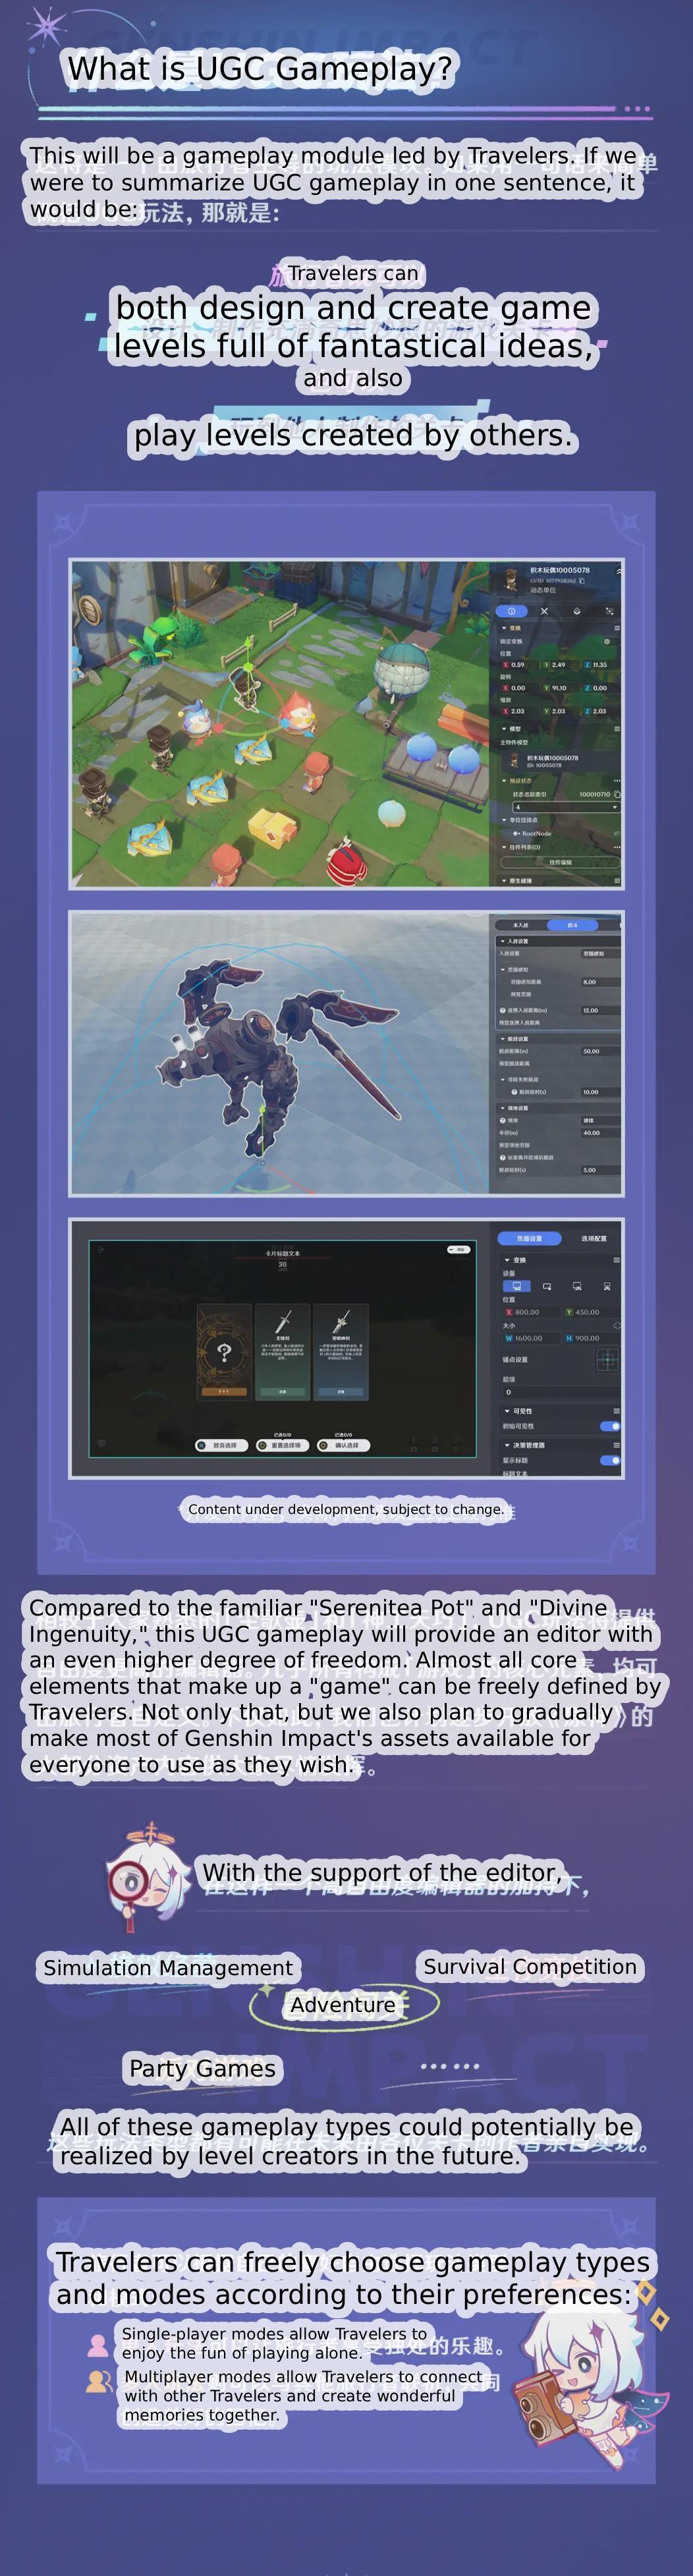Edit the 脱战距离(m) field 50.00
Screen dimensions: 693x2576
601,1051
